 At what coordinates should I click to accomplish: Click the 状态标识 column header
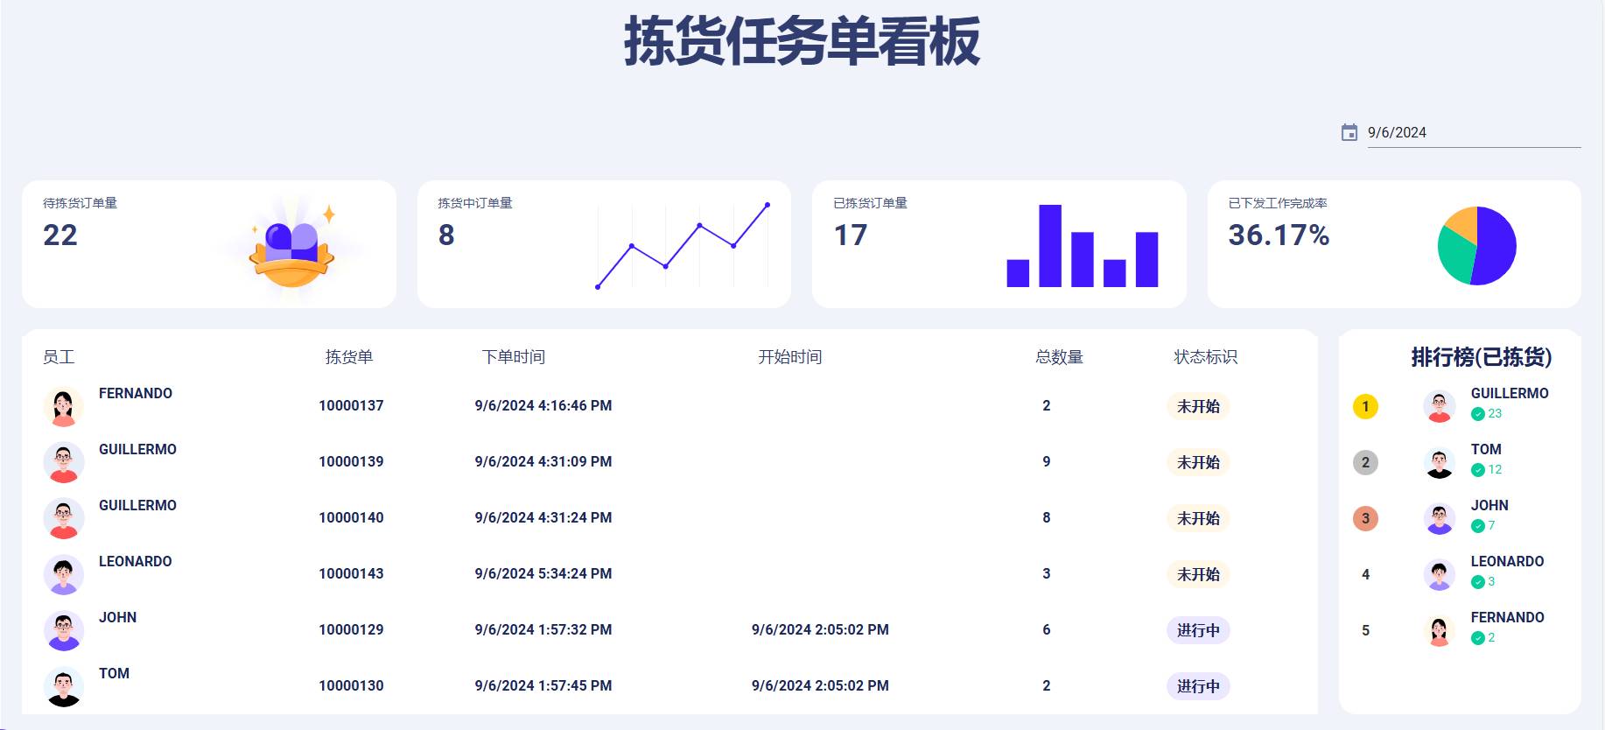pyautogui.click(x=1205, y=357)
